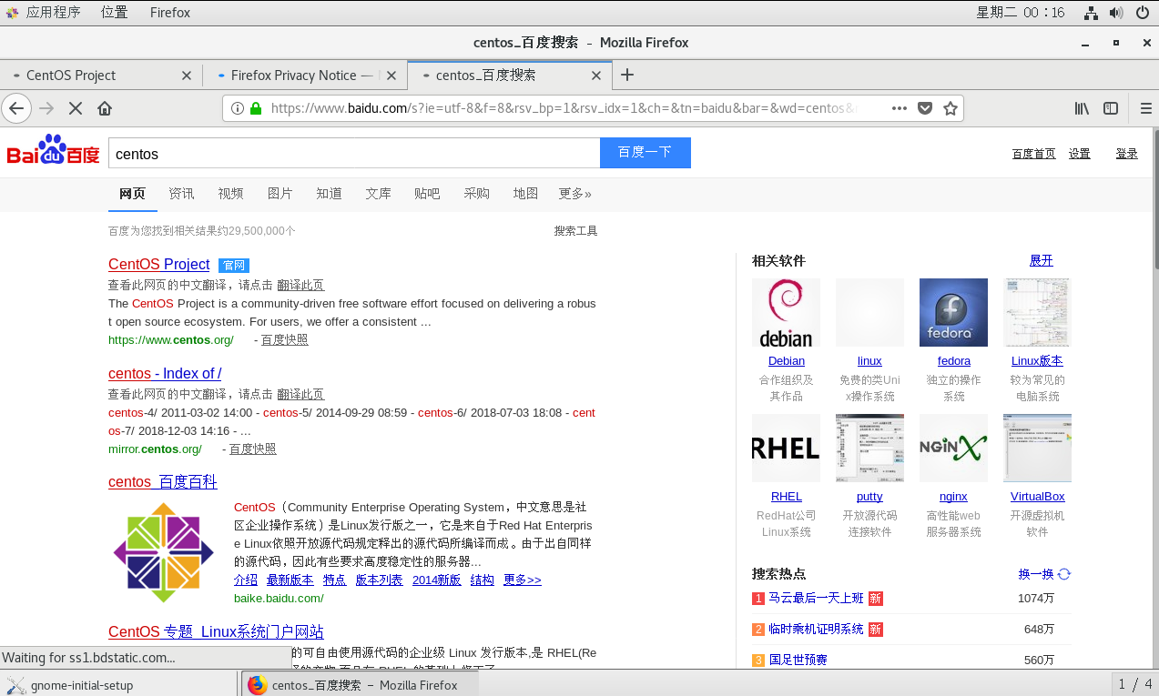This screenshot has width=1159, height=696.
Task: Click the 1 / 4 workspace switcher
Action: [x=1135, y=684]
